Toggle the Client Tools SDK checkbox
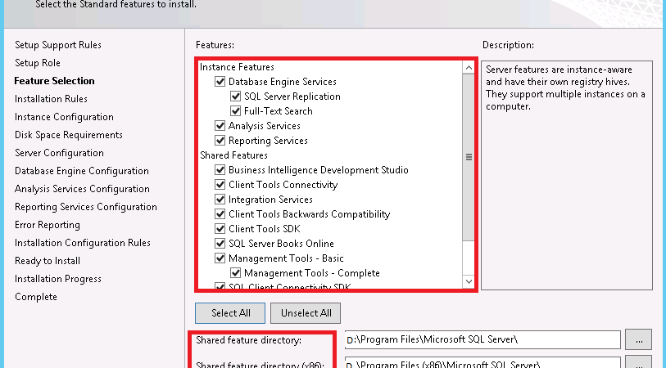Screen dimensions: 666x368 220,229
